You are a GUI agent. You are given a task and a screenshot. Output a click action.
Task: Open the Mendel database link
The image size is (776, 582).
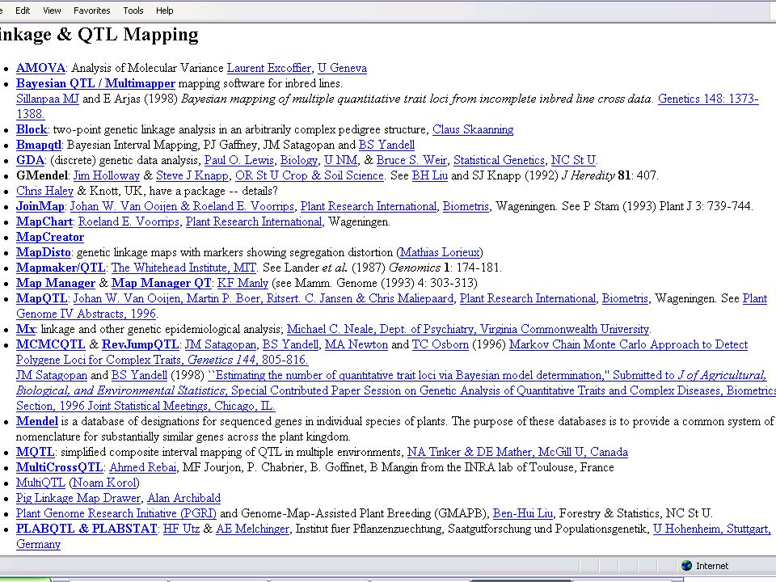click(37, 421)
